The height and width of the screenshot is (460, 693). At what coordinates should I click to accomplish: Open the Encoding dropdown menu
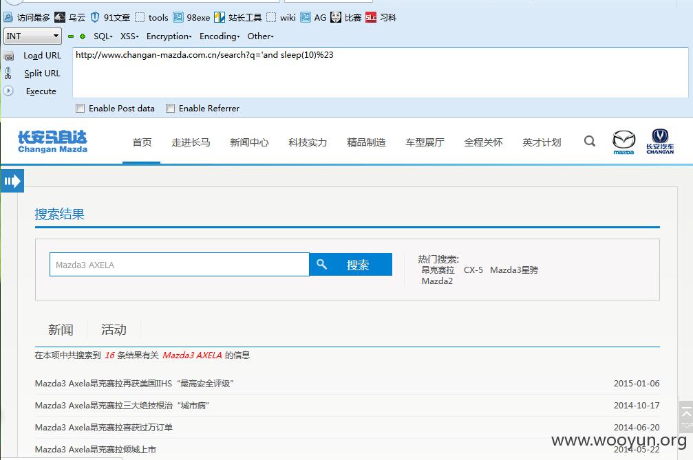click(220, 36)
